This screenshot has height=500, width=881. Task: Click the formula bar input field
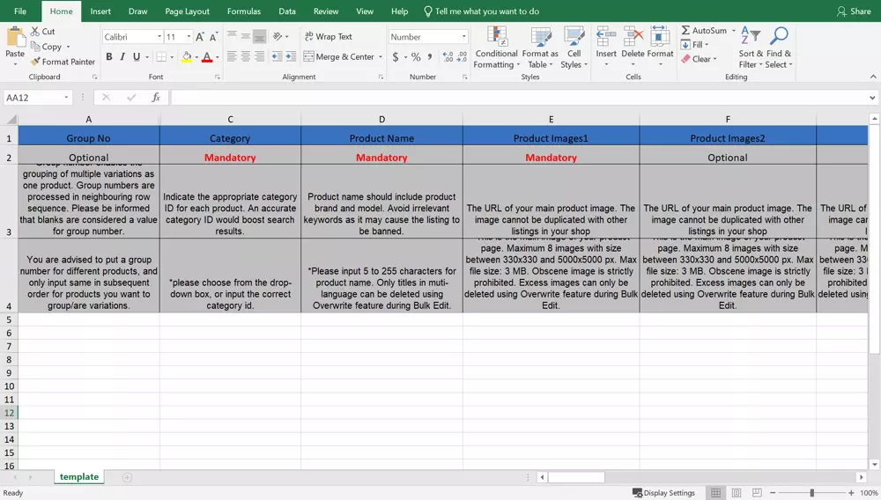520,98
